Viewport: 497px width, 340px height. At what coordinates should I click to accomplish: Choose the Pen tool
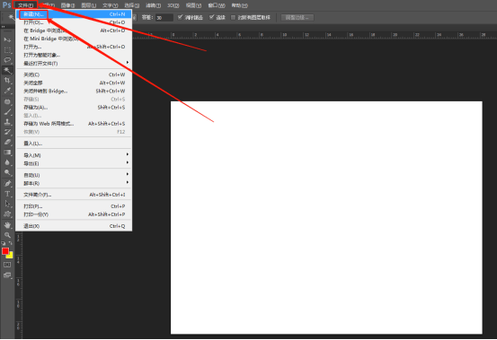[x=7, y=183]
